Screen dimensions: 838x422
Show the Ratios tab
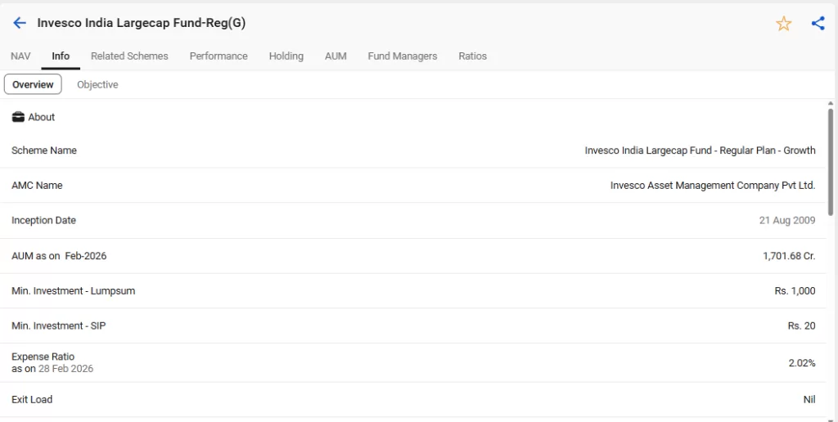(472, 56)
